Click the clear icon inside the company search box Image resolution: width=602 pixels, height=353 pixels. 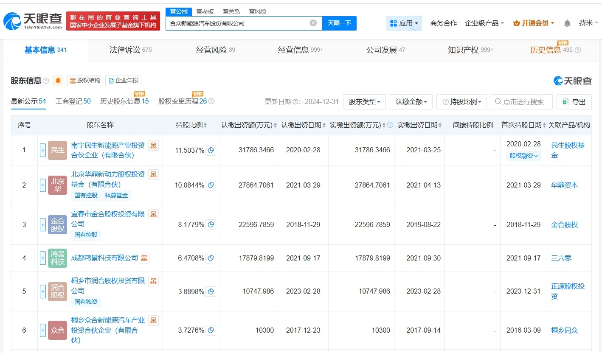click(313, 23)
